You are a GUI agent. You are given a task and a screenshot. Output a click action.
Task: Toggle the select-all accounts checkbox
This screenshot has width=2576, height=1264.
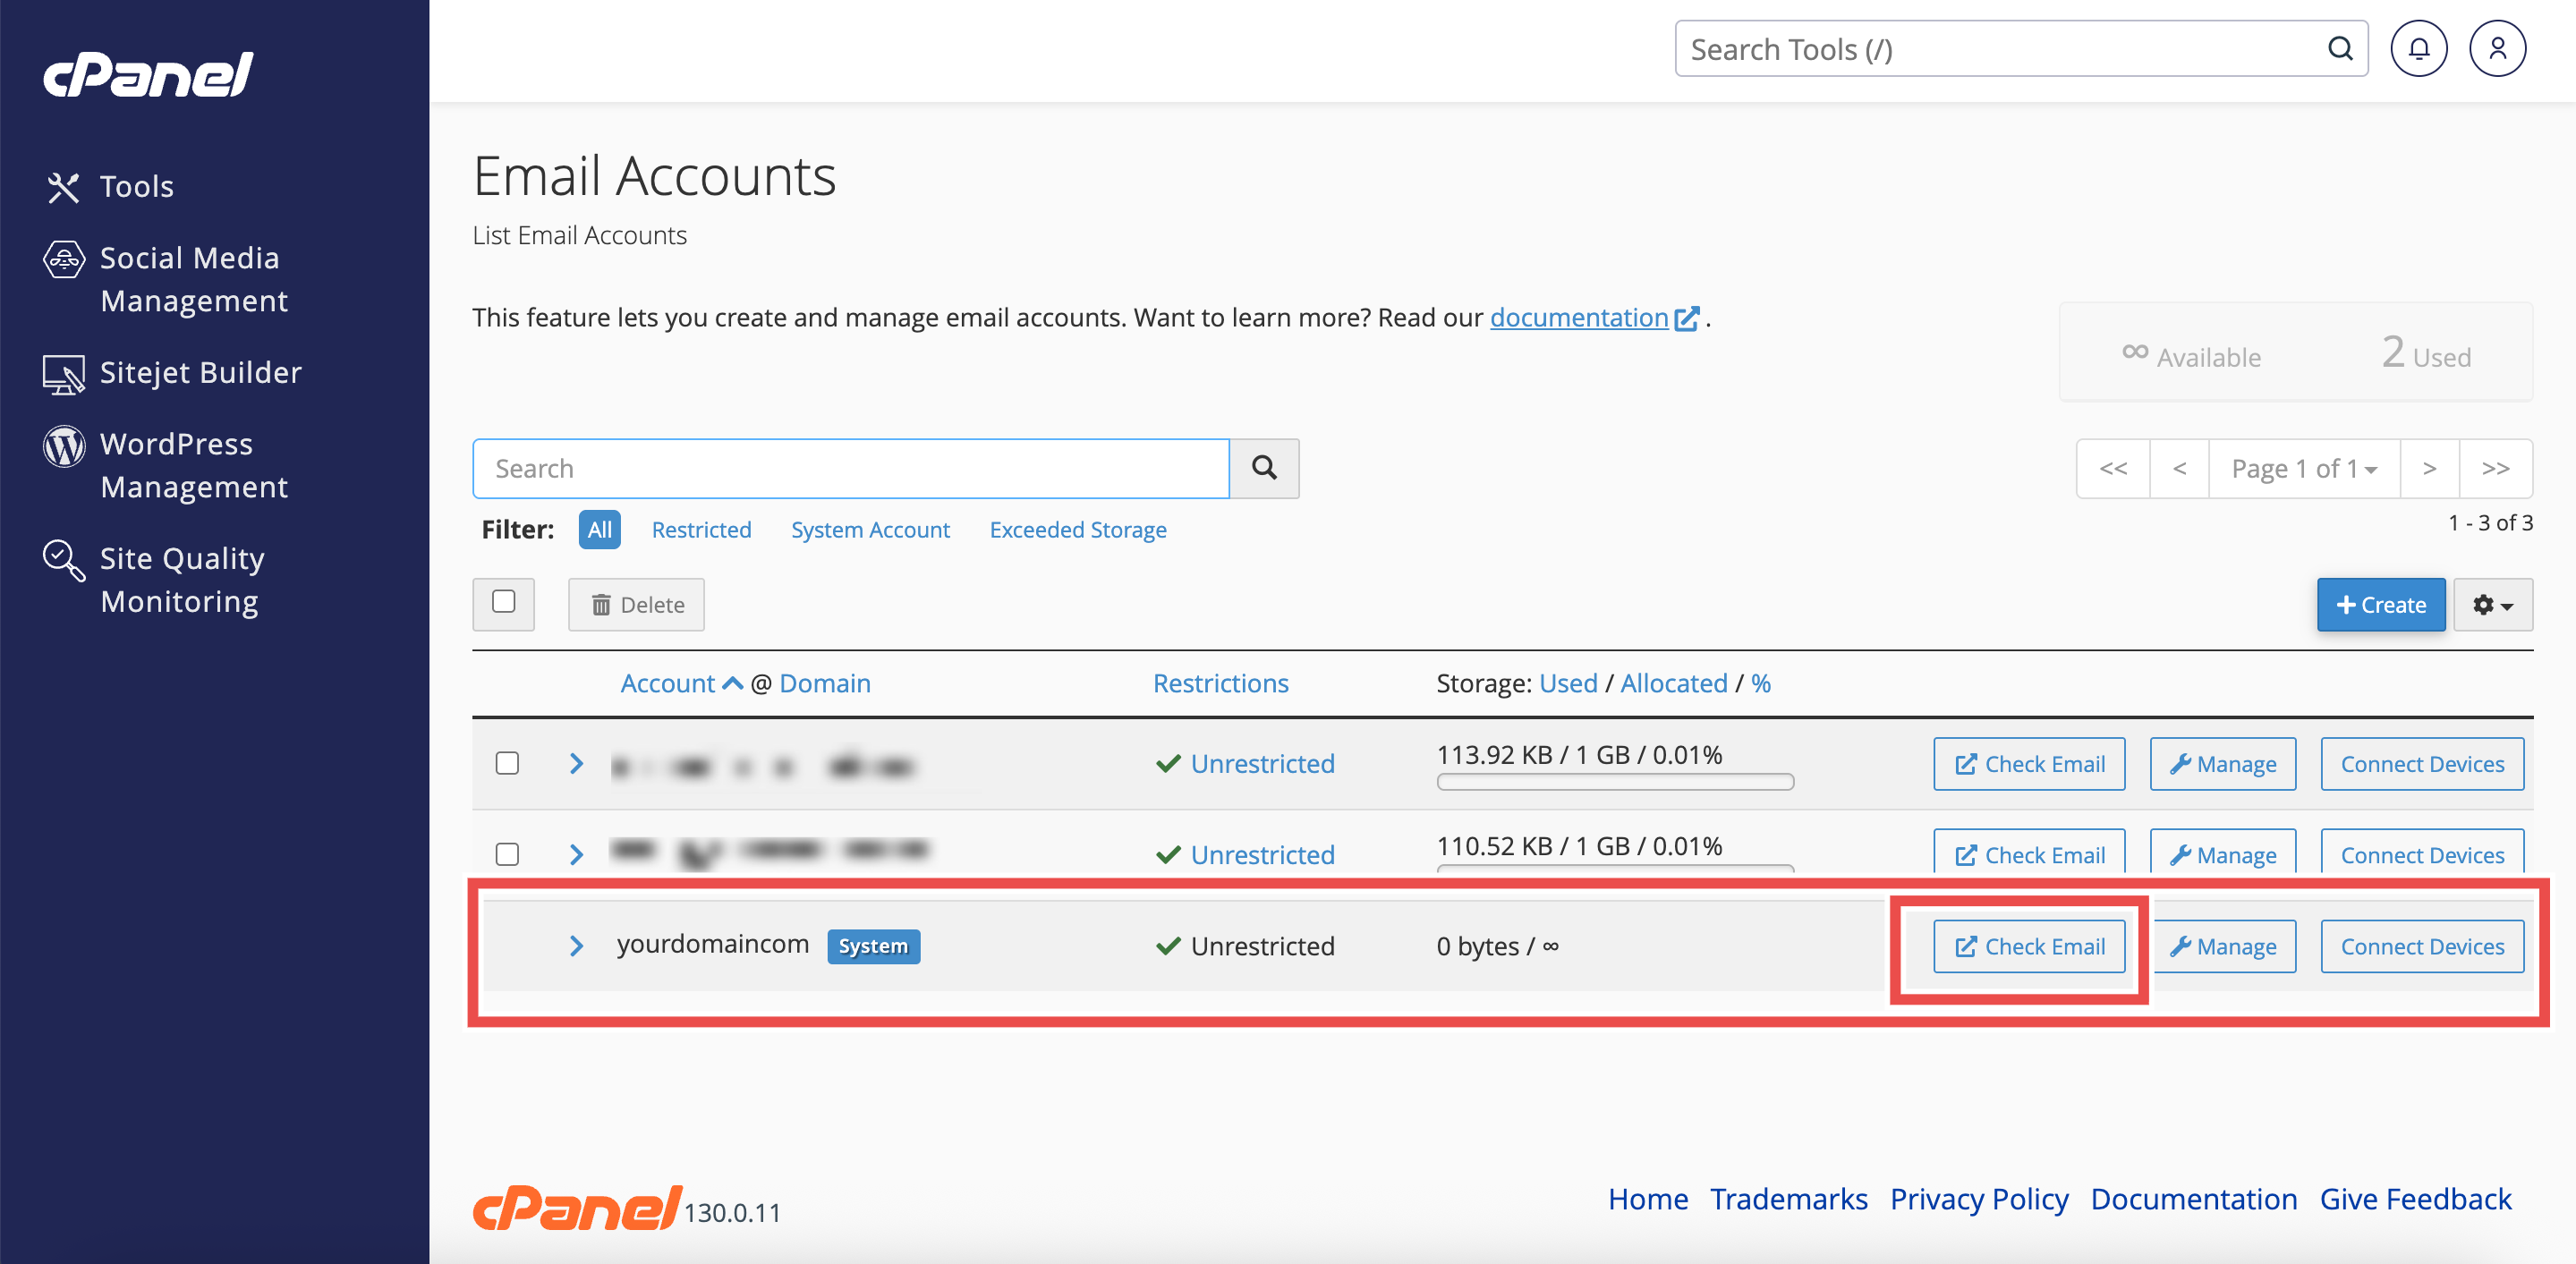point(503,602)
